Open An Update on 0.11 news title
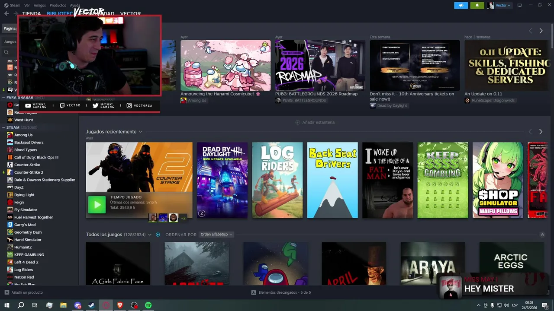 (483, 94)
